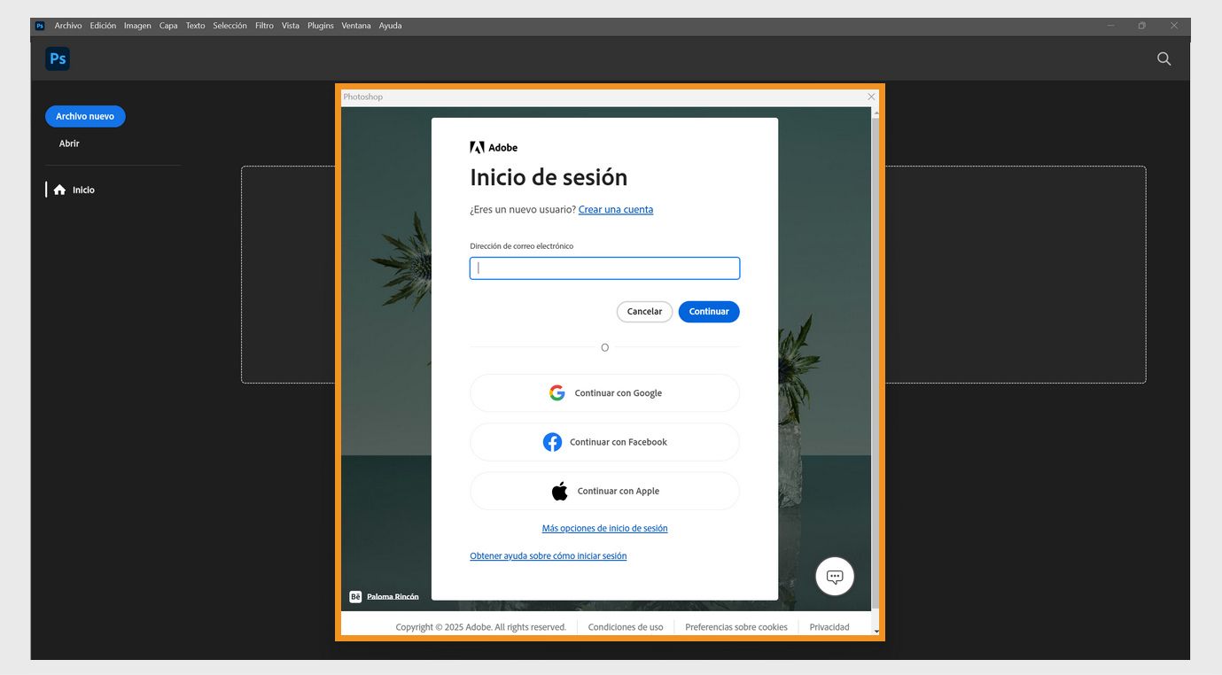Open the Ventana menu
The height and width of the screenshot is (675, 1222).
[356, 26]
